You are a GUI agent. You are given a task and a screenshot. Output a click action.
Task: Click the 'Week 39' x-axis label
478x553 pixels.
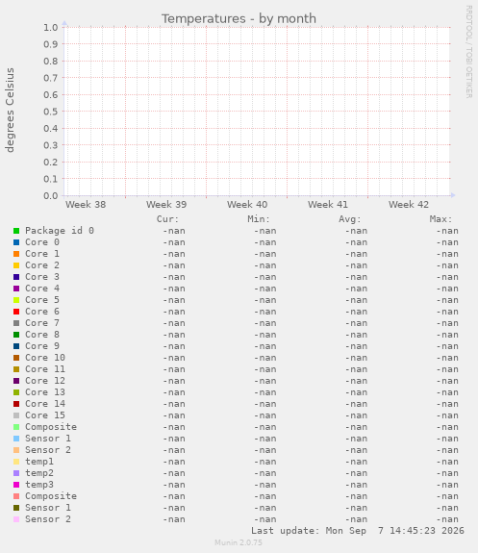pyautogui.click(x=166, y=205)
